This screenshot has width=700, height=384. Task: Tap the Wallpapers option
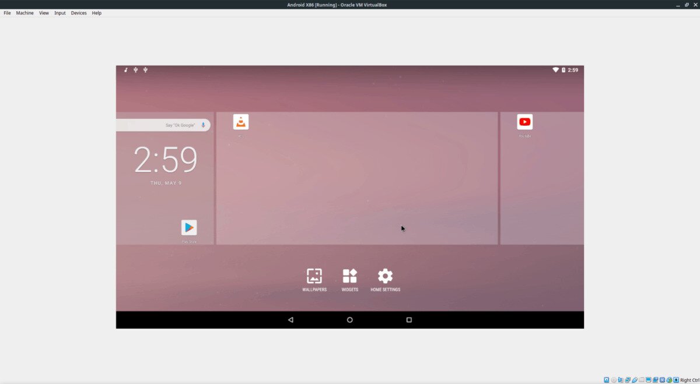point(314,280)
